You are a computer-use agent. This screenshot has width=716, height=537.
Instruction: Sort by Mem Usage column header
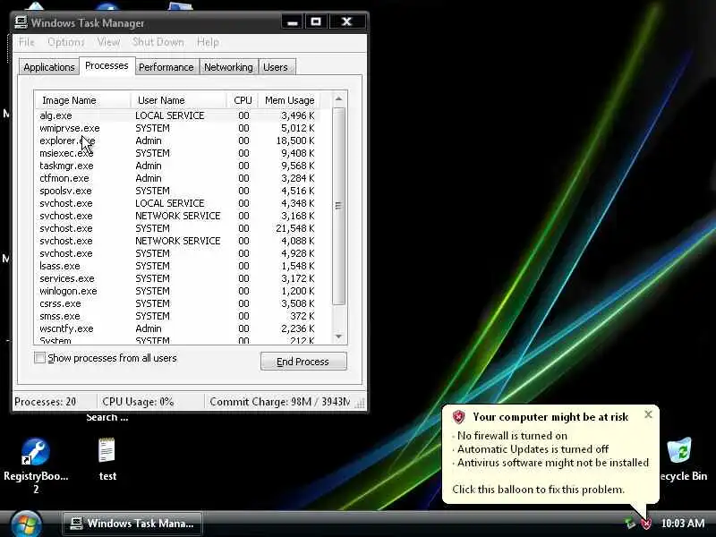tap(289, 100)
